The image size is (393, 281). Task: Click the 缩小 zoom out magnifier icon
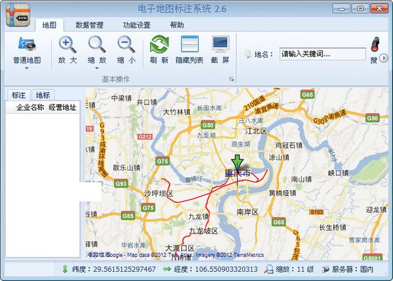(x=126, y=45)
